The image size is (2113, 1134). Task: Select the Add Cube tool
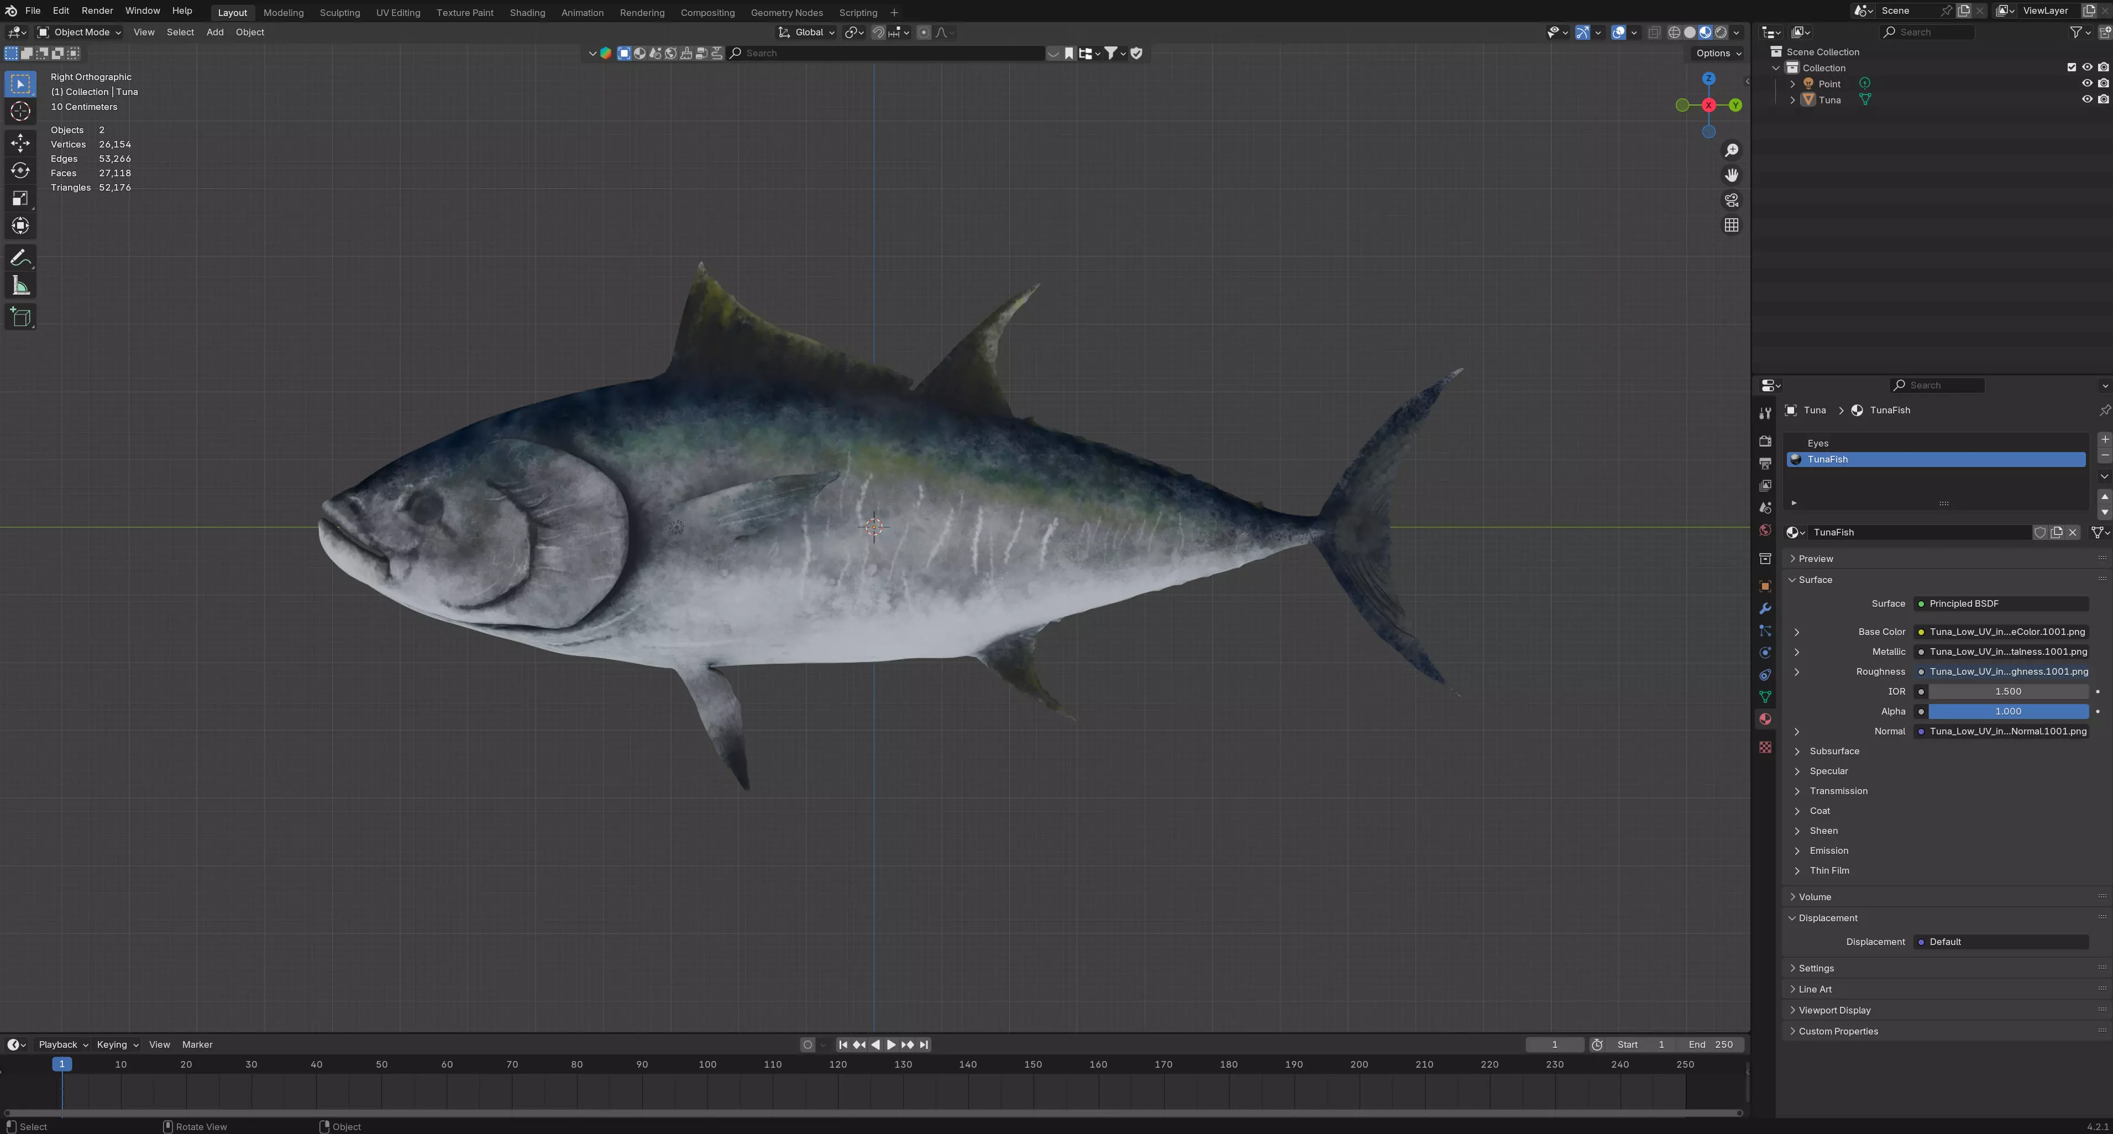pyautogui.click(x=20, y=317)
